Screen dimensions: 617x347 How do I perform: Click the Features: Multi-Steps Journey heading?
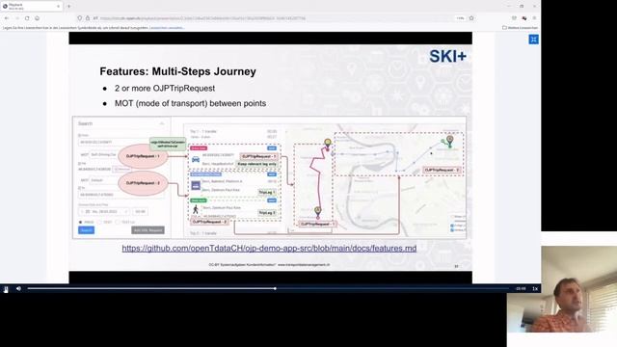pyautogui.click(x=177, y=71)
